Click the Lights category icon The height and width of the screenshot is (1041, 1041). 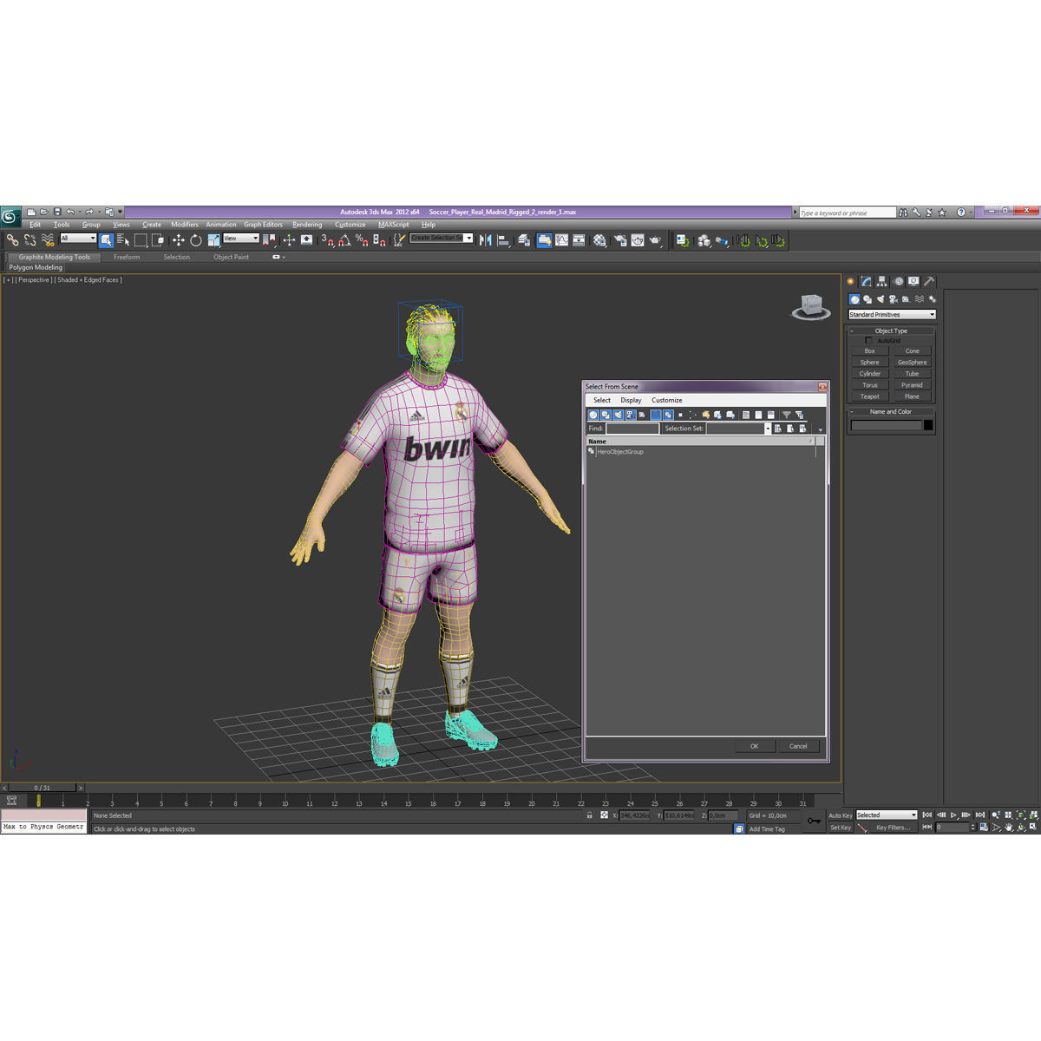[880, 299]
